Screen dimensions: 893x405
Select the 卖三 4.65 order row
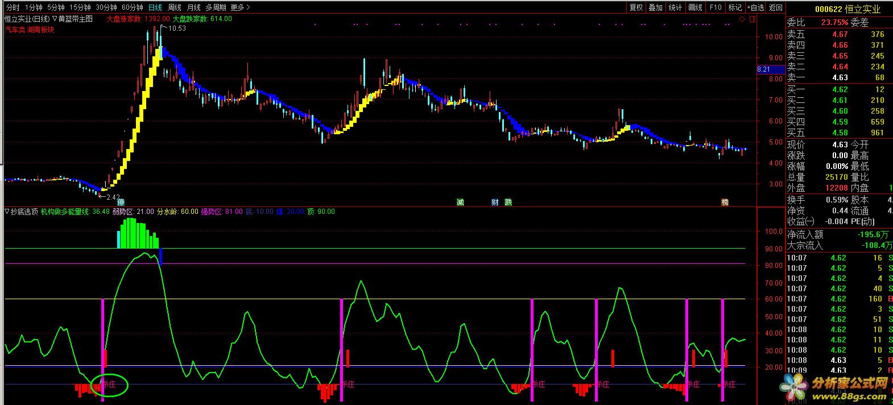pyautogui.click(x=840, y=56)
